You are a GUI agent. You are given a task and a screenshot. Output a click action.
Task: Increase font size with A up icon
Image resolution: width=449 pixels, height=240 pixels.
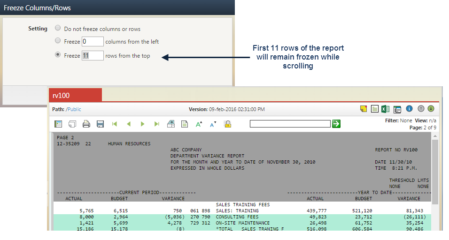[199, 124]
